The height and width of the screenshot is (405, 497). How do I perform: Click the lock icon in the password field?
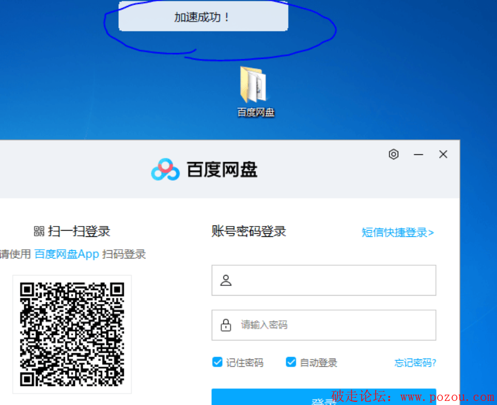[226, 325]
